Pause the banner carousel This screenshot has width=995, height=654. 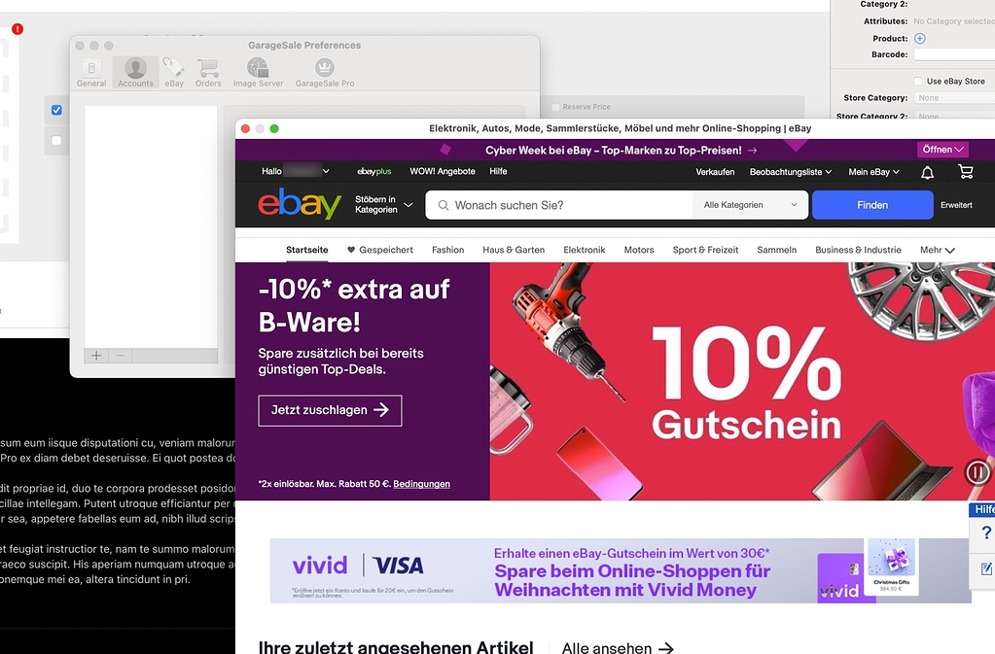(977, 472)
